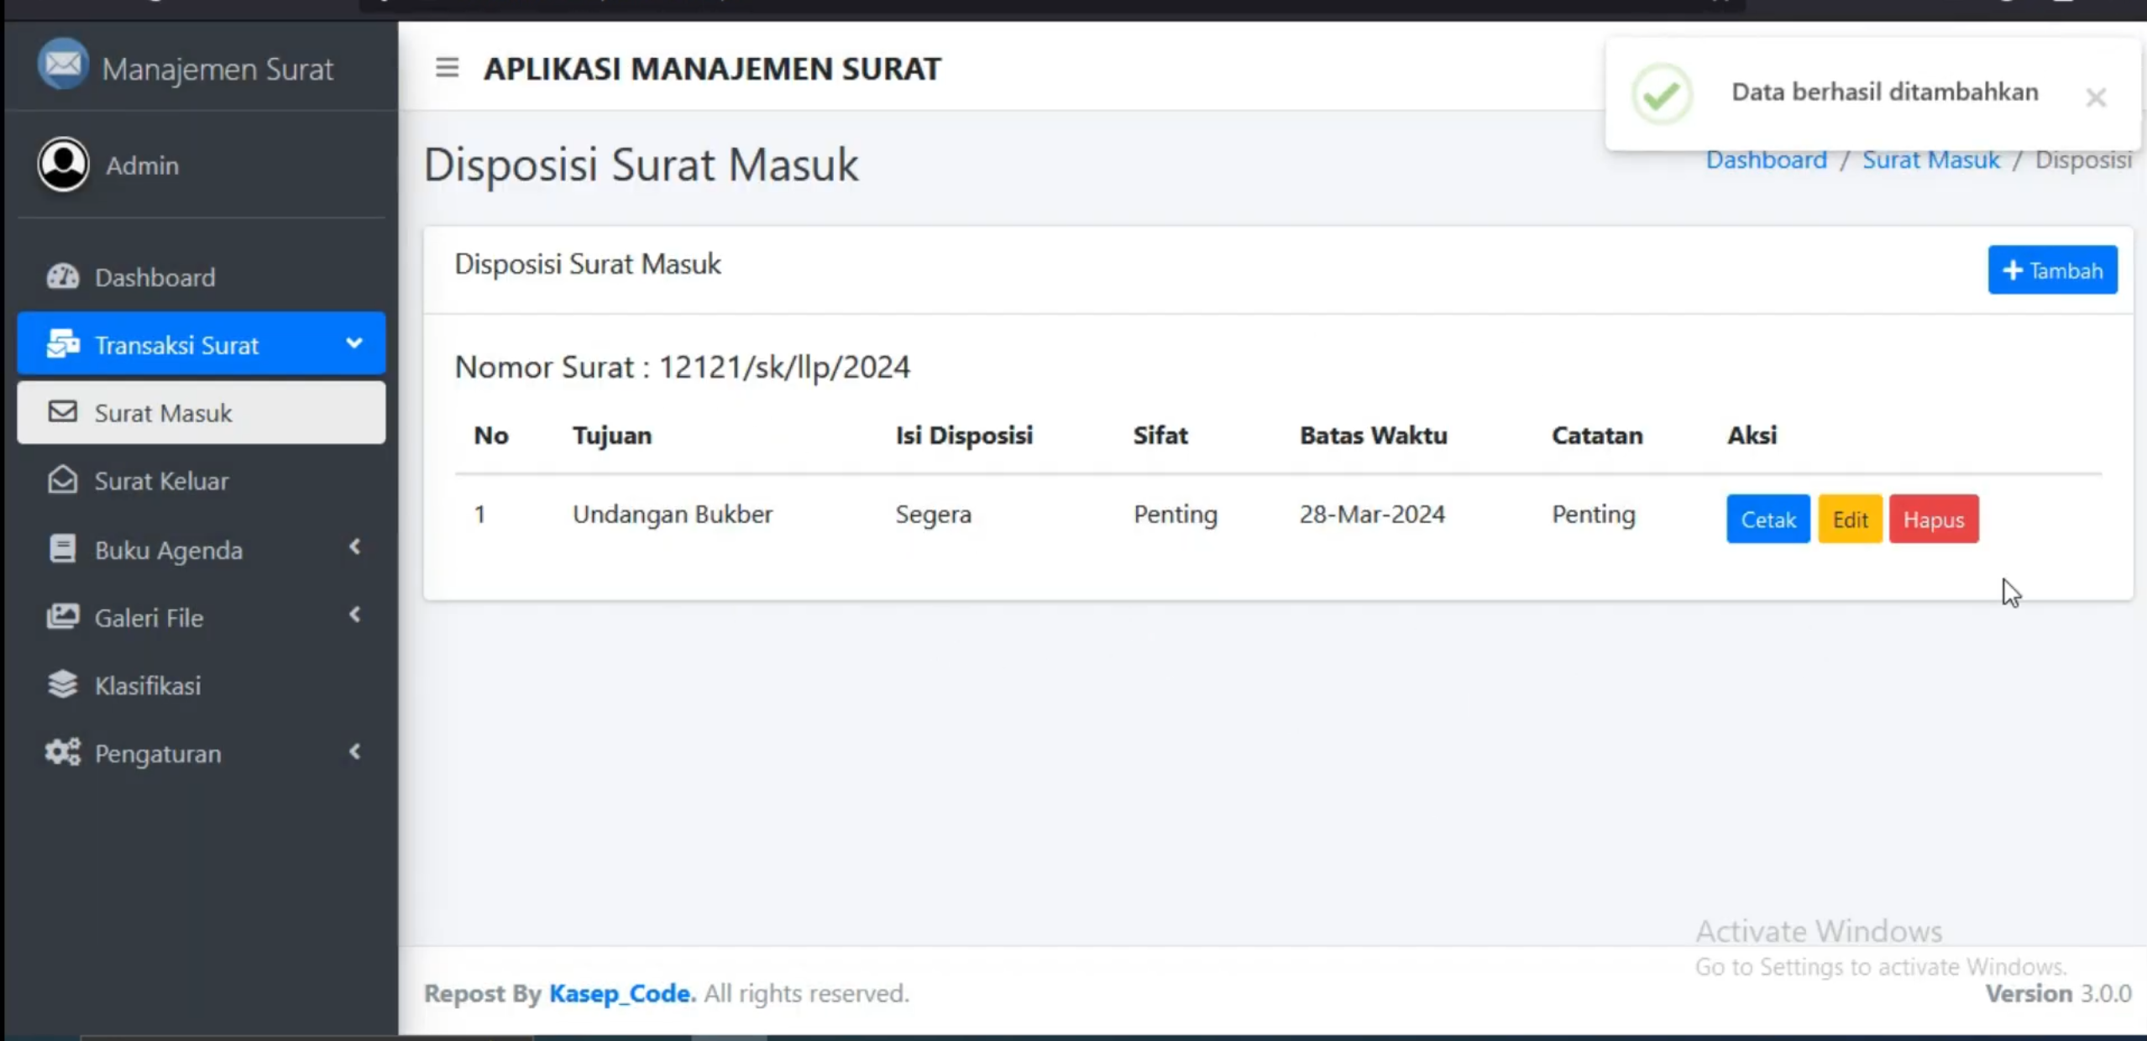Collapse the Transaksi Surat chevron
Viewport: 2147px width, 1041px height.
pyautogui.click(x=354, y=343)
